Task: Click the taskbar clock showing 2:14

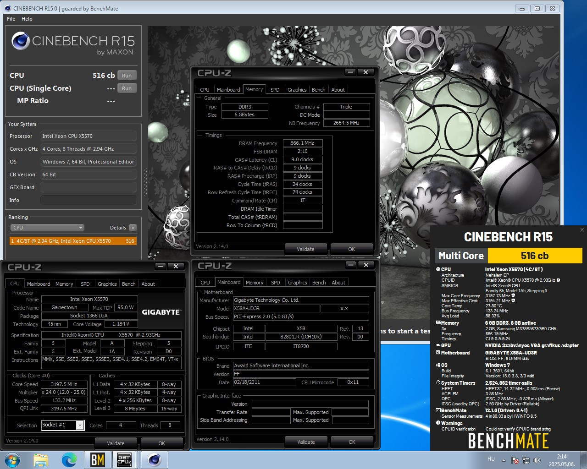Action: pos(562,460)
